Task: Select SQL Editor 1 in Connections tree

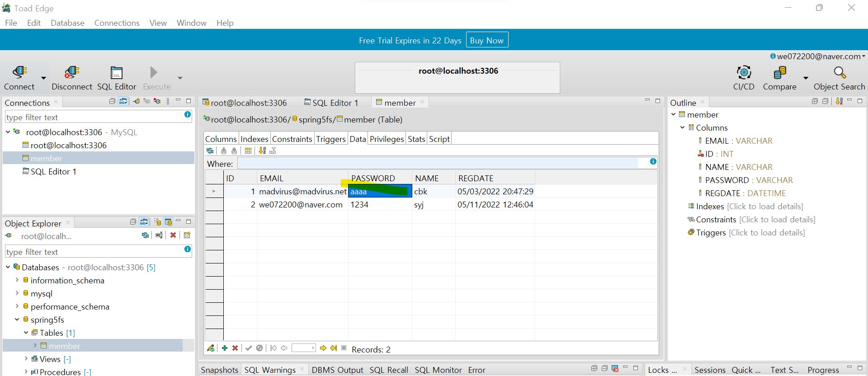Action: pyautogui.click(x=50, y=171)
